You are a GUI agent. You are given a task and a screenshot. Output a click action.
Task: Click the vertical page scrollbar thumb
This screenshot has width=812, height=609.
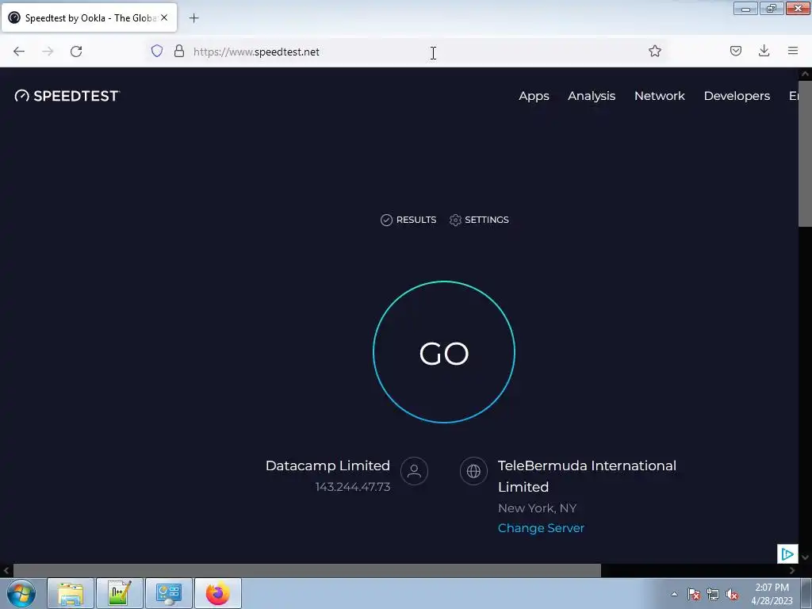[x=805, y=154]
